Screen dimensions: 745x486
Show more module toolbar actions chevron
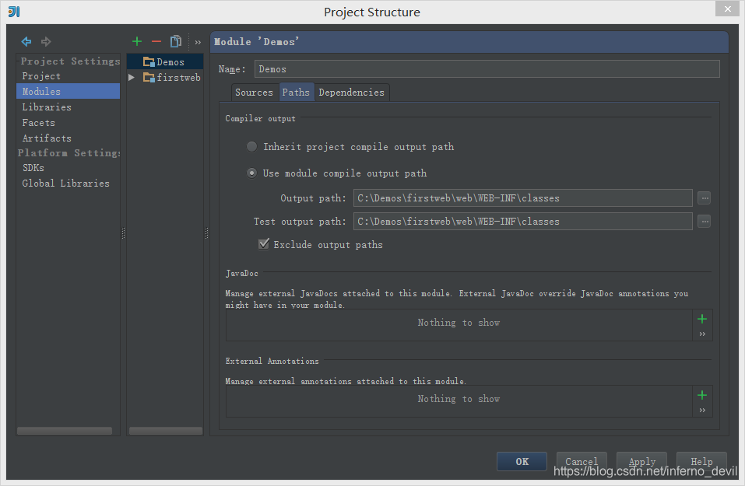point(198,42)
